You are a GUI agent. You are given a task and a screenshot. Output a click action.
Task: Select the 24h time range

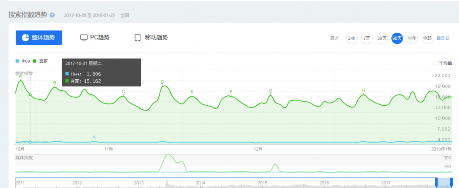pos(352,38)
